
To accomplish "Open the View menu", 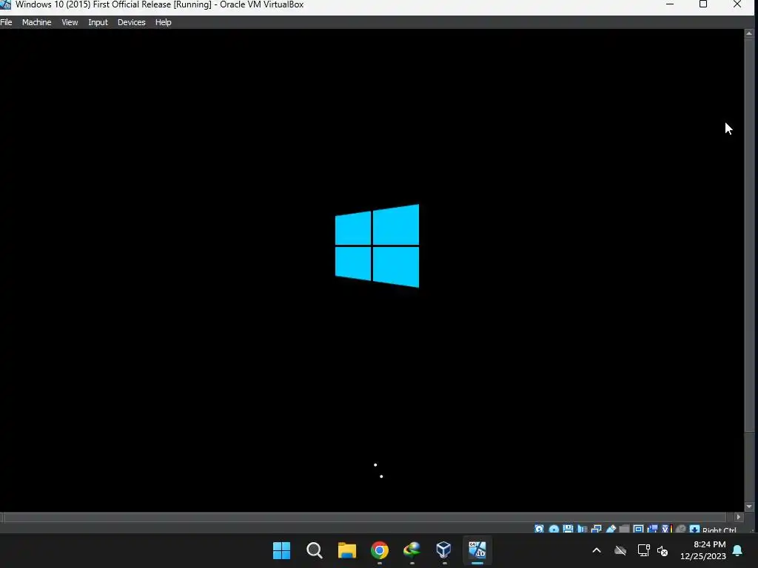I will 70,22.
